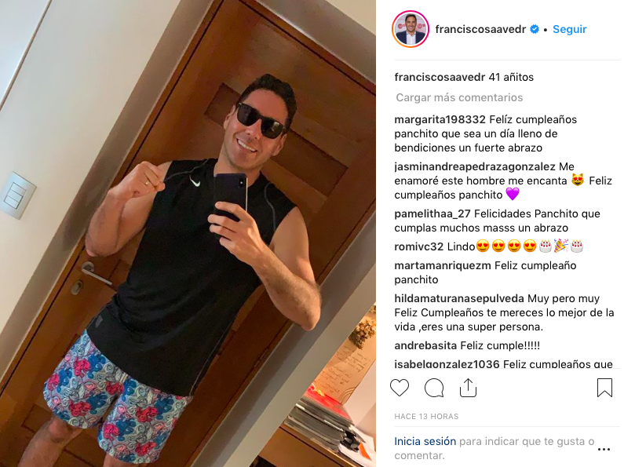
Task: Load more comments with Cargar más comentarios
Action: (x=459, y=97)
